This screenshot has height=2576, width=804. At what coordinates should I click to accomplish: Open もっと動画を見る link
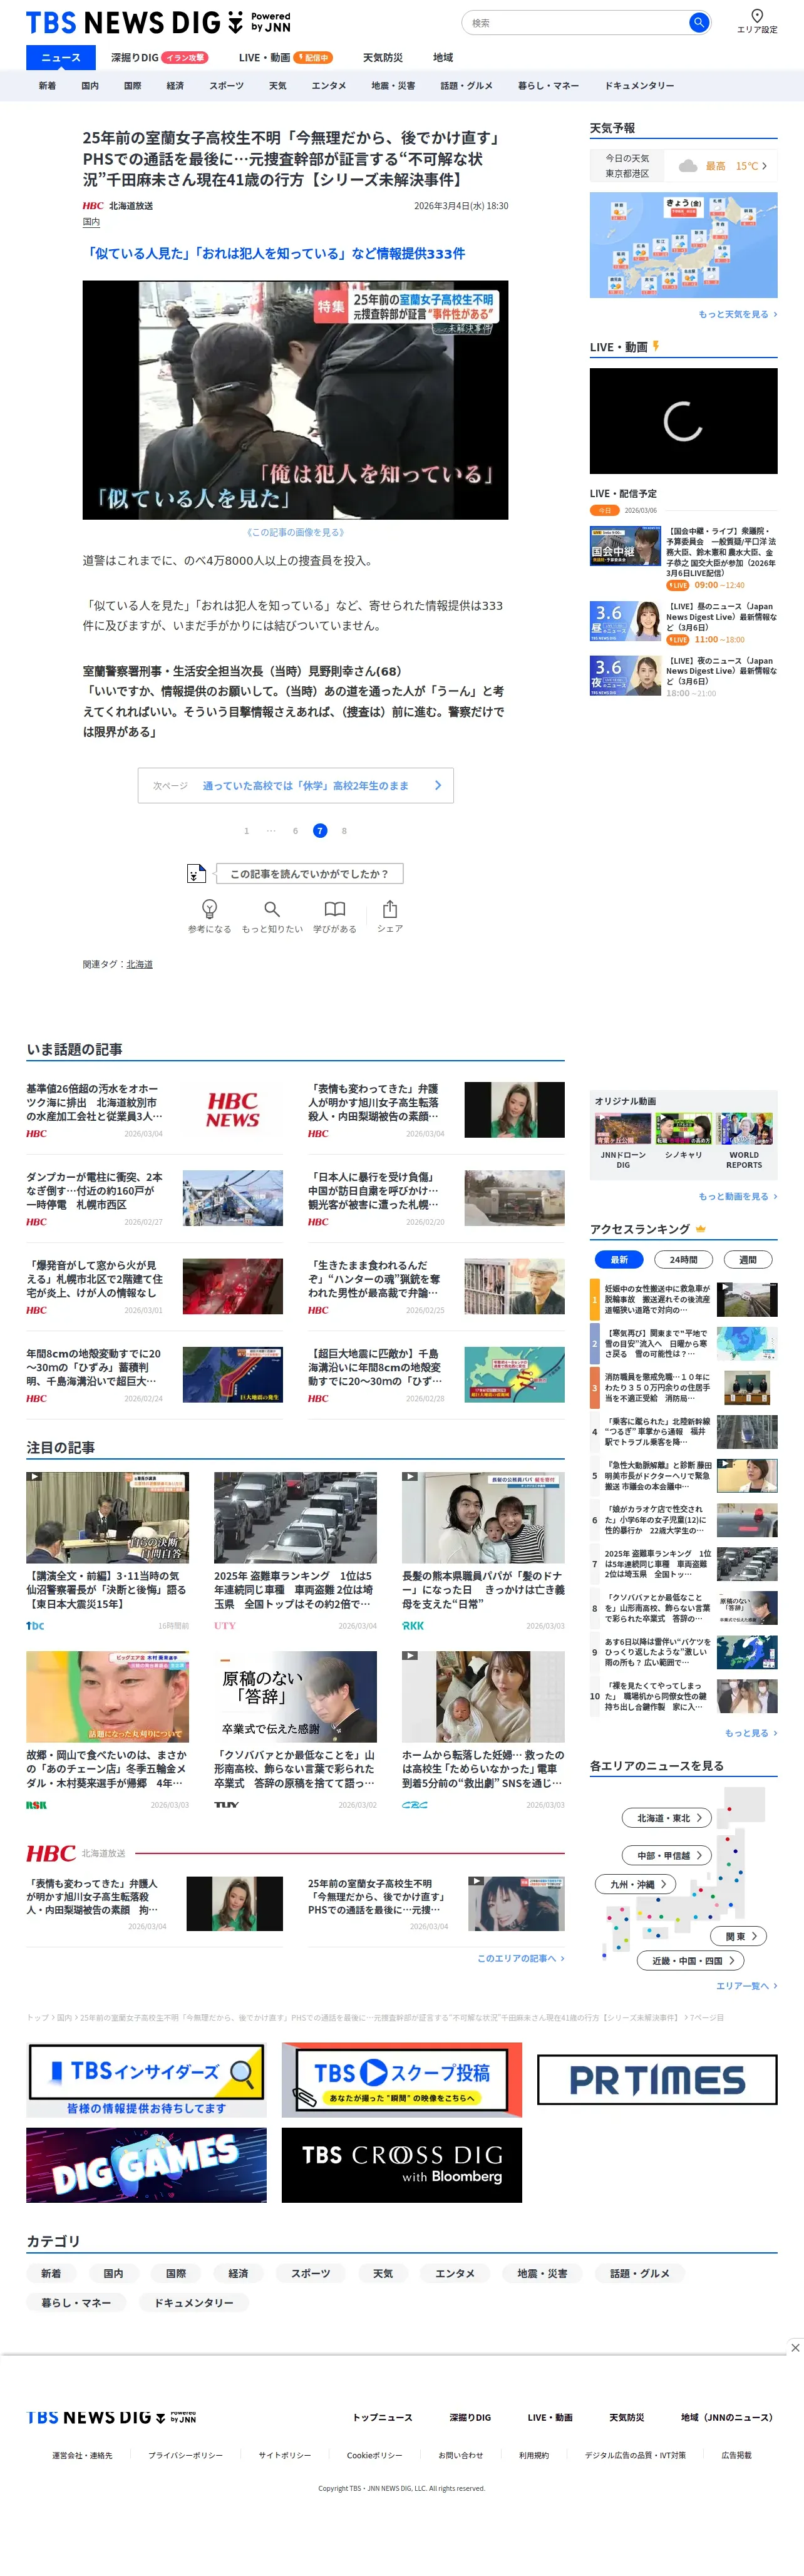click(x=737, y=1196)
